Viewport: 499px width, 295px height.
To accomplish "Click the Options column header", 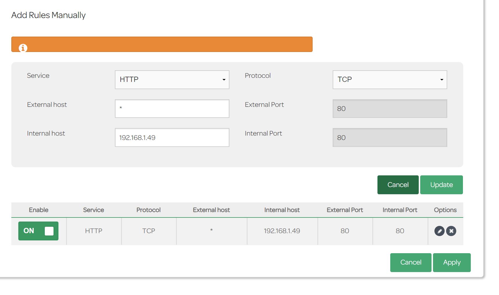I will pyautogui.click(x=445, y=210).
